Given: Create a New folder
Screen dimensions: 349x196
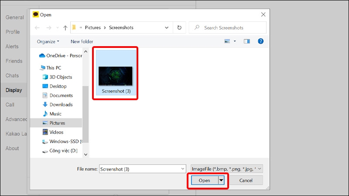Looking at the screenshot, I should 82,41.
